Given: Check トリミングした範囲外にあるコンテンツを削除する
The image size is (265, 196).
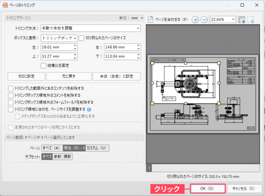Looking at the screenshot, I should coord(11,88).
